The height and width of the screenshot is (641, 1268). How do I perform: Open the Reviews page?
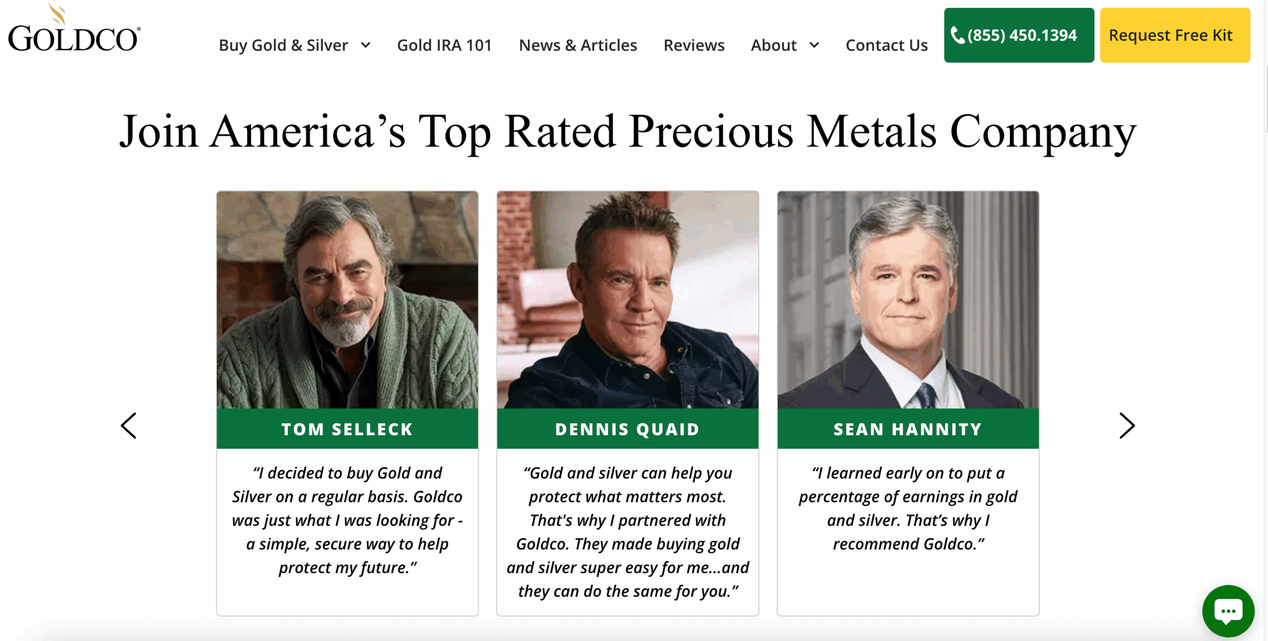tap(694, 46)
